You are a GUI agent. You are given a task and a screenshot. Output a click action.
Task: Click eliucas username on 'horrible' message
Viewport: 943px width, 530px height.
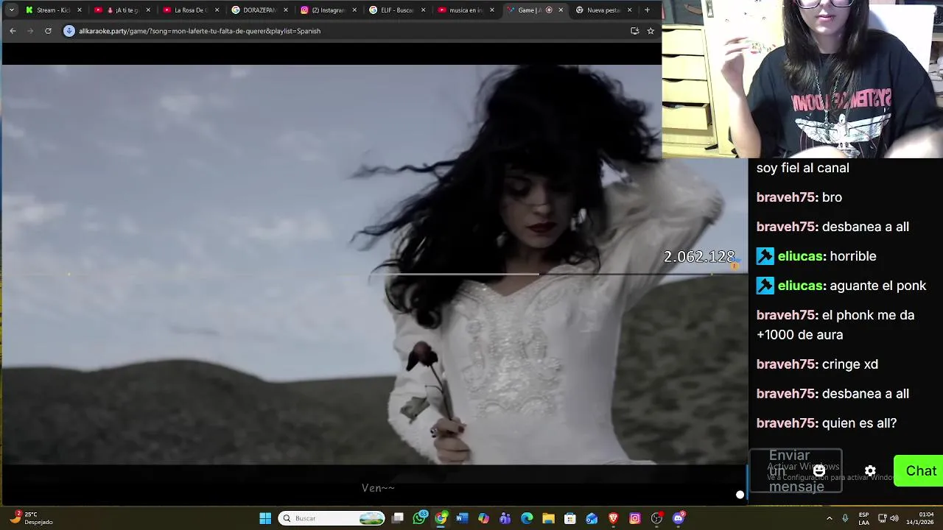click(800, 256)
